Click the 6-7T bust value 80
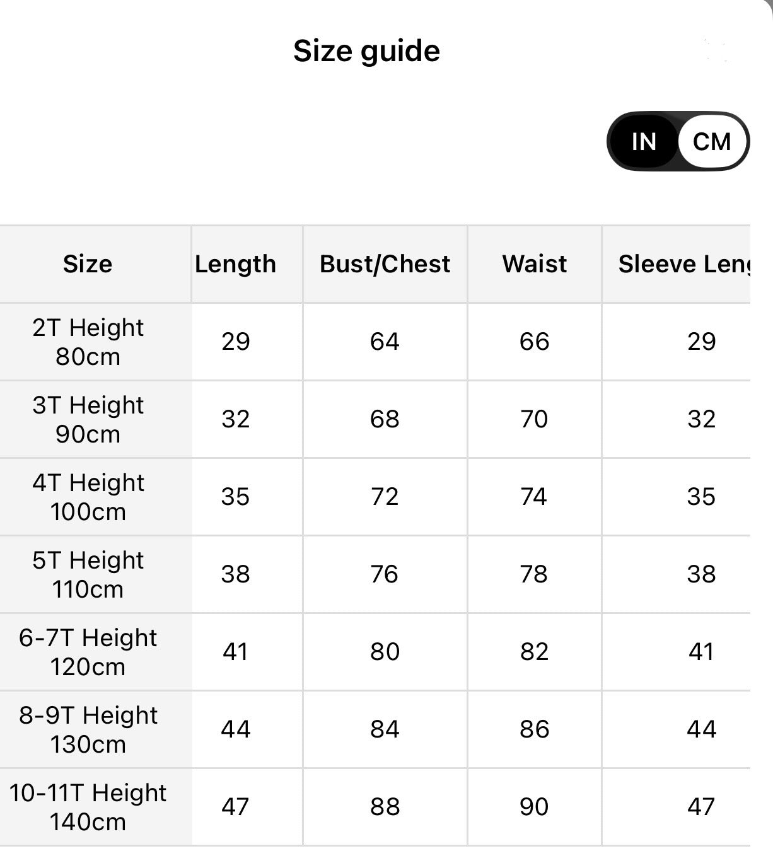Image resolution: width=773 pixels, height=863 pixels. point(385,652)
